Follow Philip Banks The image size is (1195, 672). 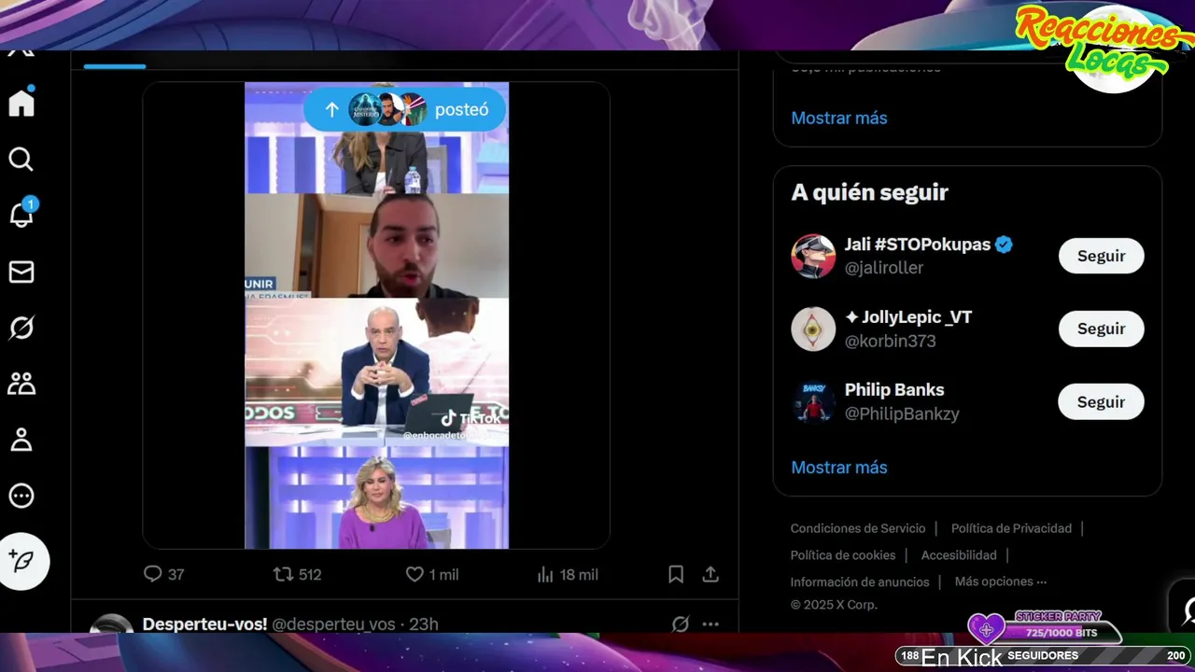click(x=1101, y=401)
